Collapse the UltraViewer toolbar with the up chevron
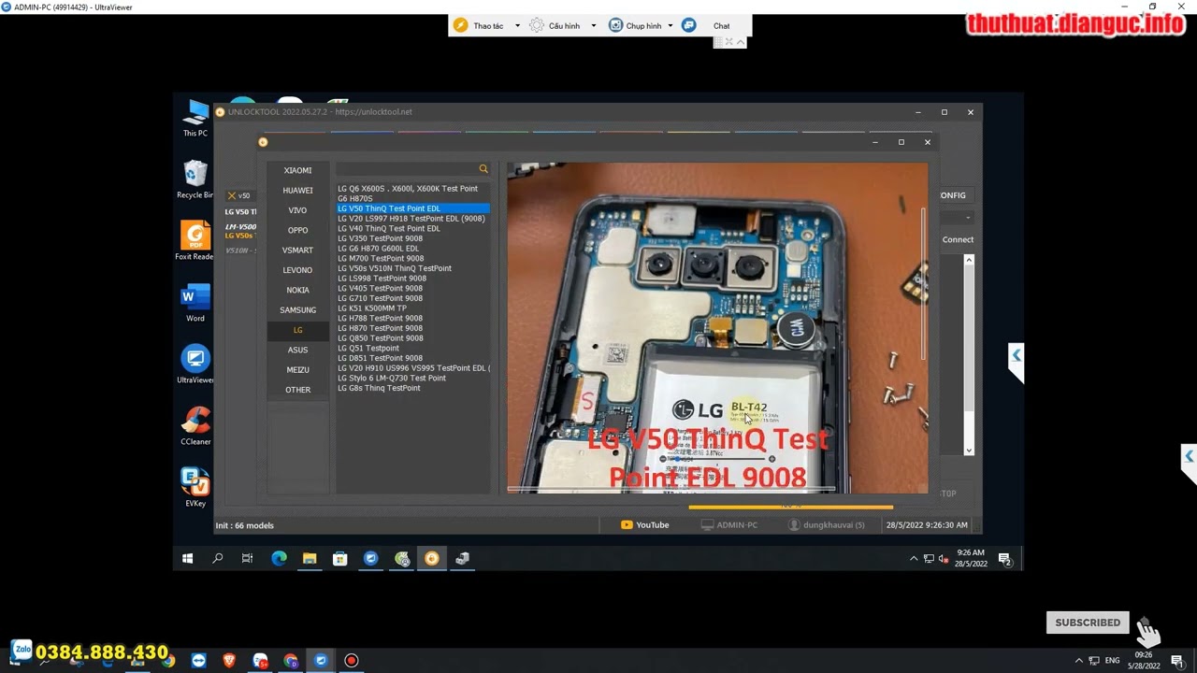 [x=740, y=42]
